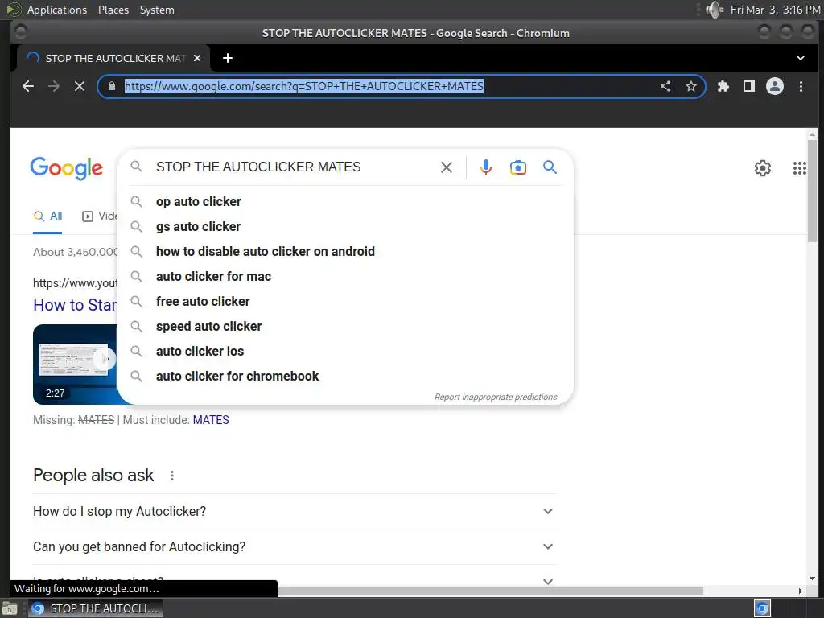
Task: Click the clock showing Fri Mar 3
Action: tap(775, 10)
